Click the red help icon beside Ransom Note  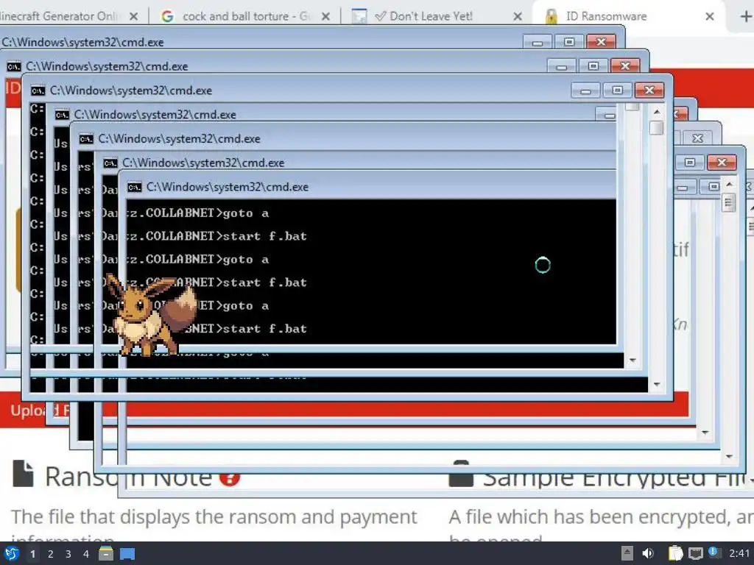230,477
